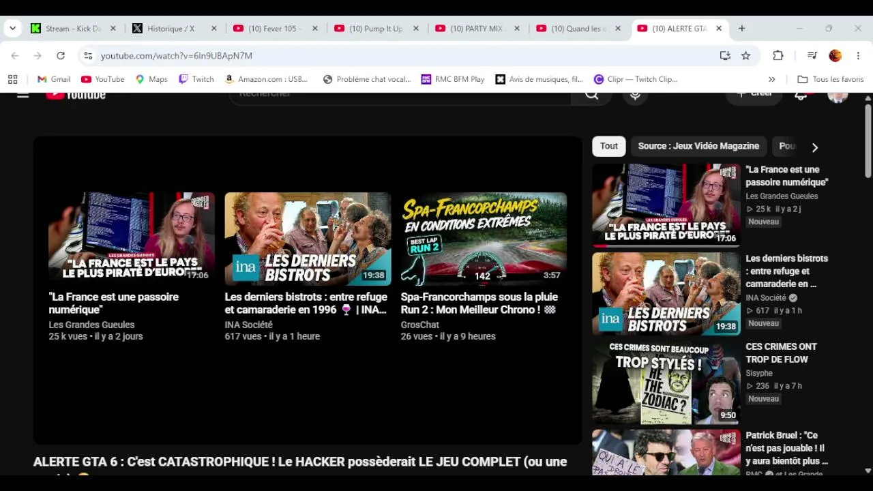Image resolution: width=873 pixels, height=491 pixels.
Task: Open sidebar thumbnail Les derniers bistrots
Action: click(x=666, y=294)
